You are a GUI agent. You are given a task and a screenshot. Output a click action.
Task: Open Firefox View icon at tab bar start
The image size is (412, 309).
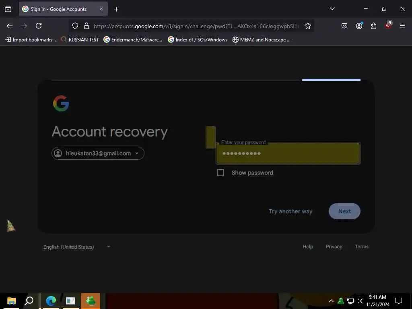[8, 9]
